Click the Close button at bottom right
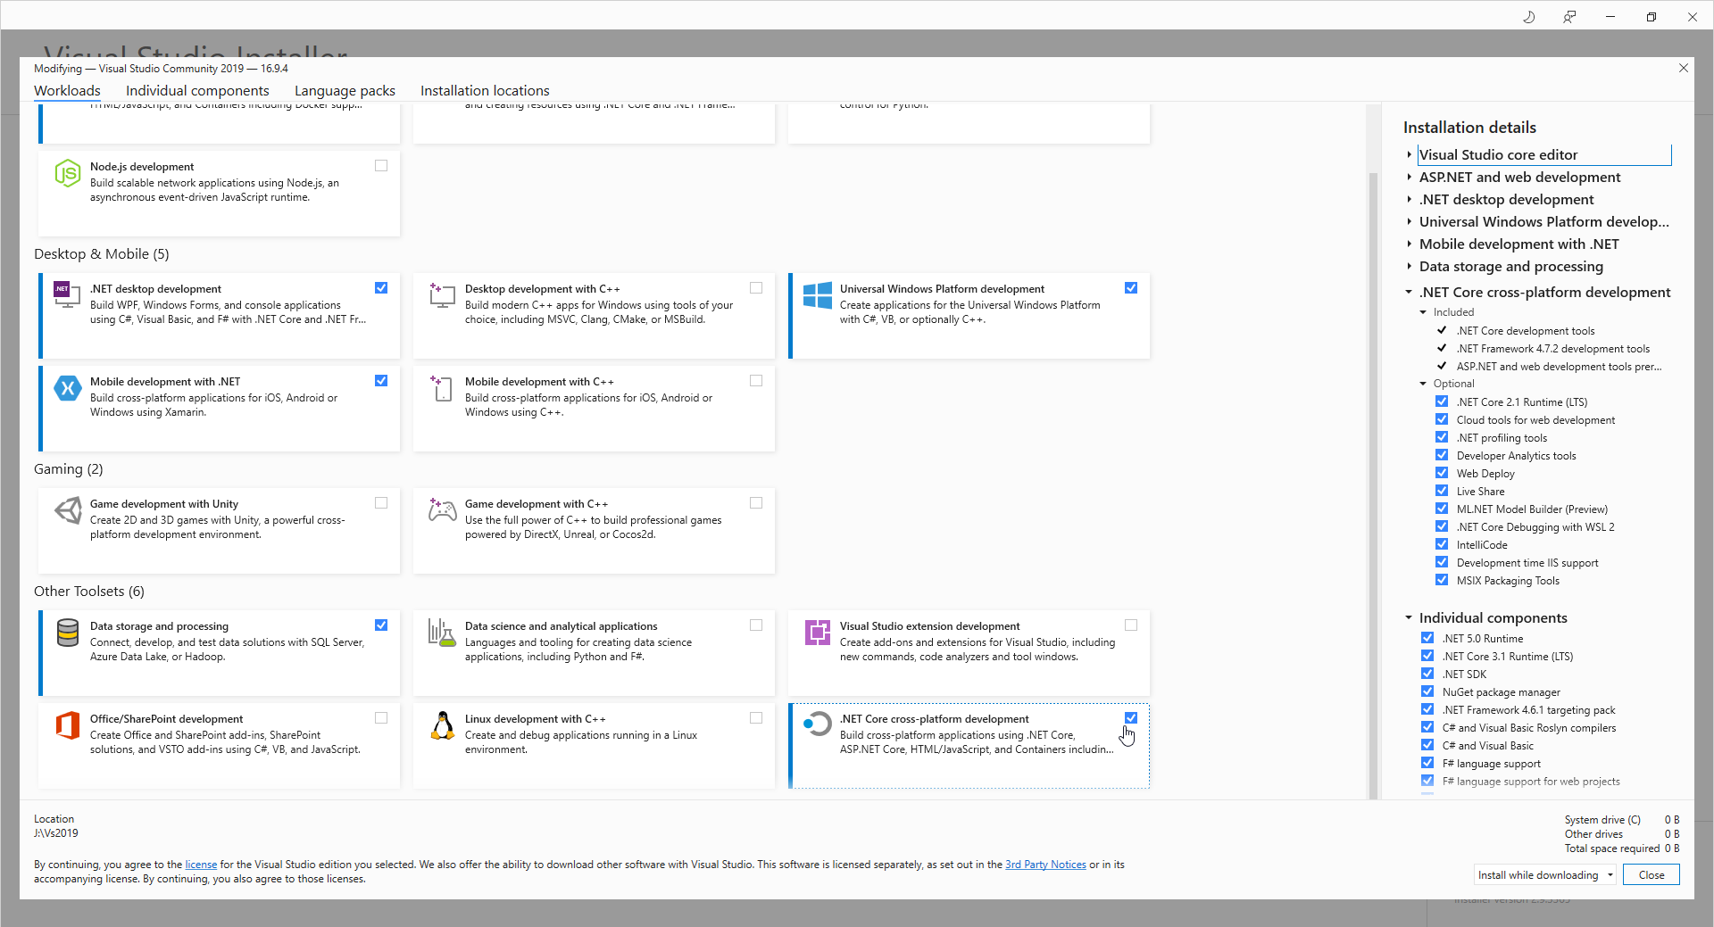This screenshot has width=1714, height=927. point(1652,875)
